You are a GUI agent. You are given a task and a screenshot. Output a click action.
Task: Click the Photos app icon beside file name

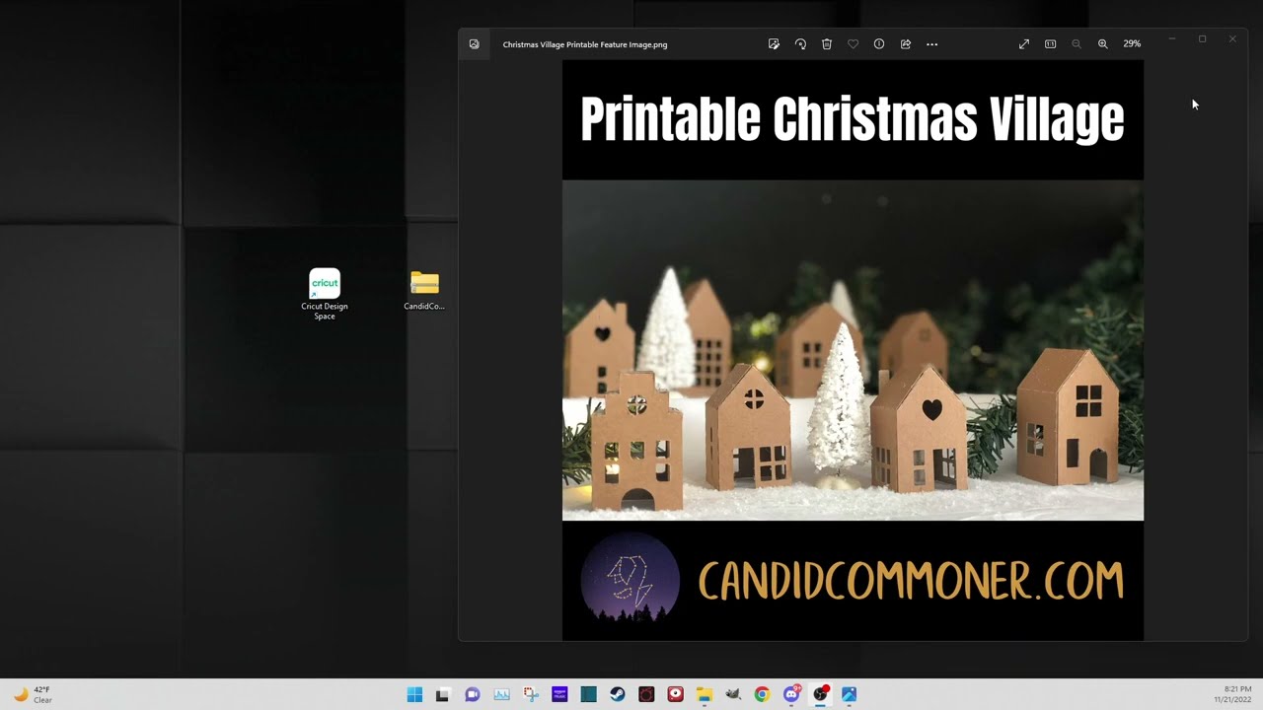475,44
